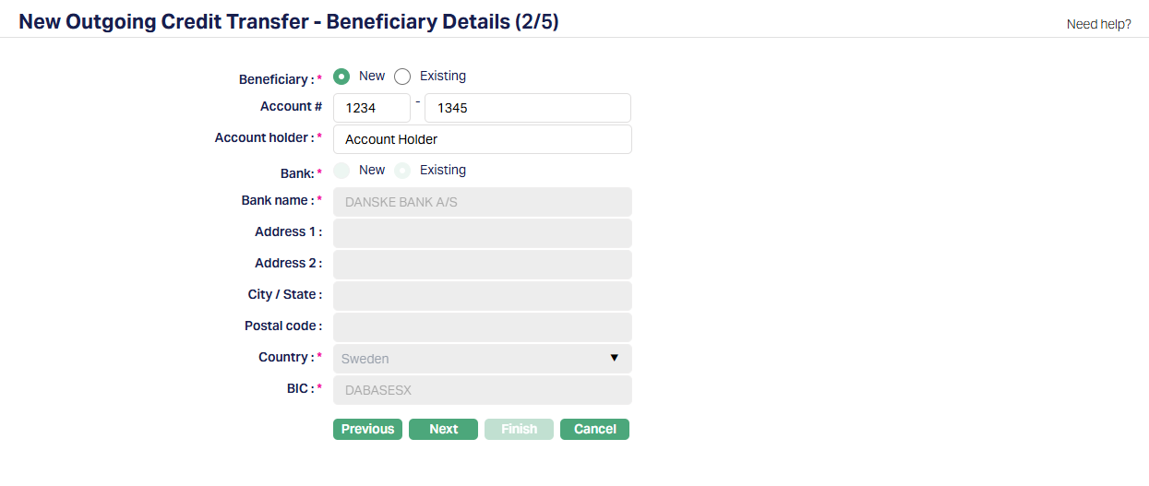Expand the Country dropdown showing Sweden

(482, 359)
